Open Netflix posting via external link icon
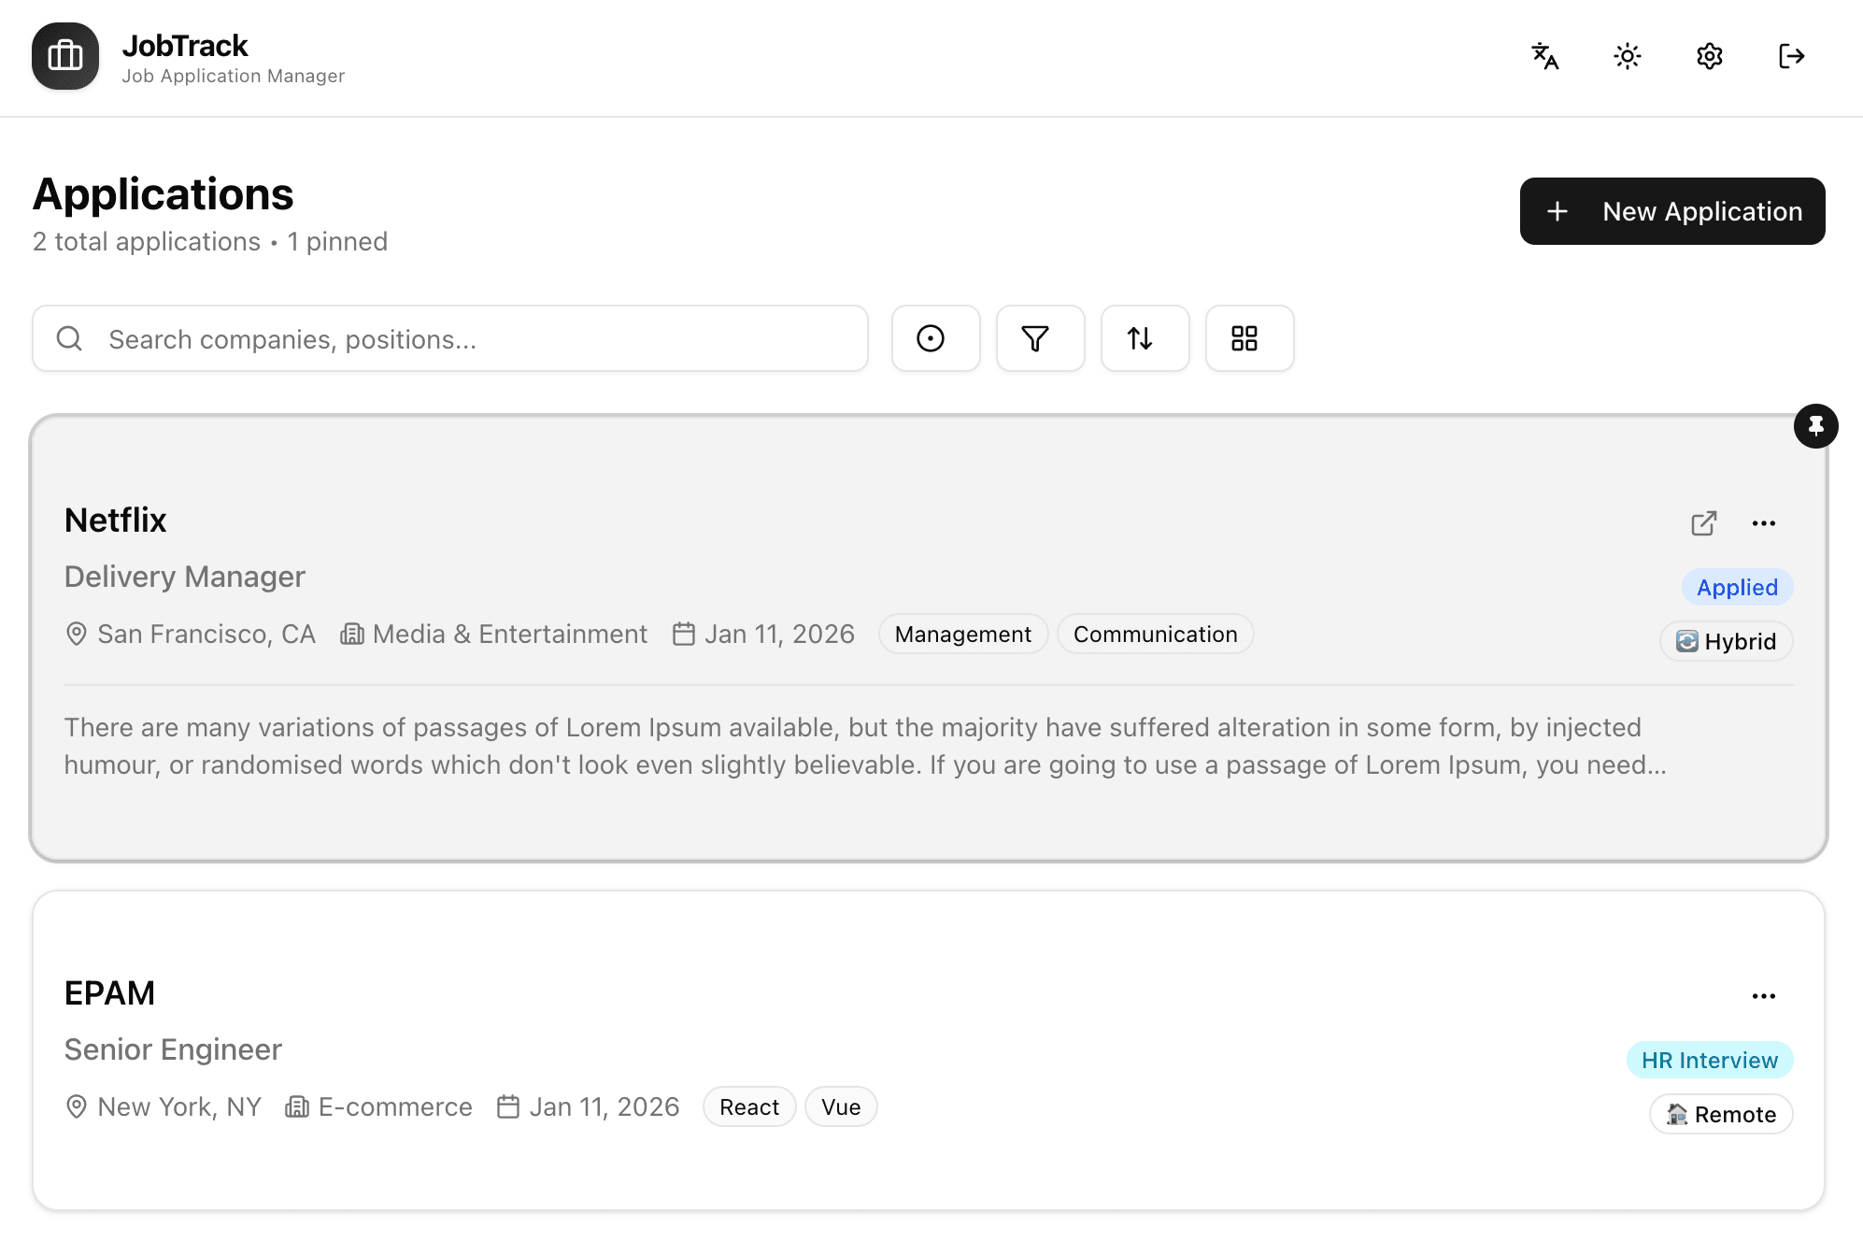1863x1241 pixels. click(x=1703, y=522)
